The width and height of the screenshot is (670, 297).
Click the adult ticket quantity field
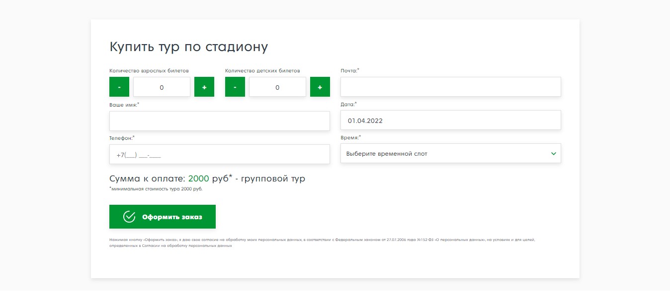click(x=162, y=87)
